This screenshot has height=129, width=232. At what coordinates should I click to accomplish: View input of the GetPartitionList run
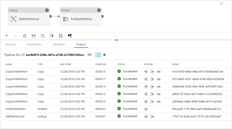pos(146,116)
